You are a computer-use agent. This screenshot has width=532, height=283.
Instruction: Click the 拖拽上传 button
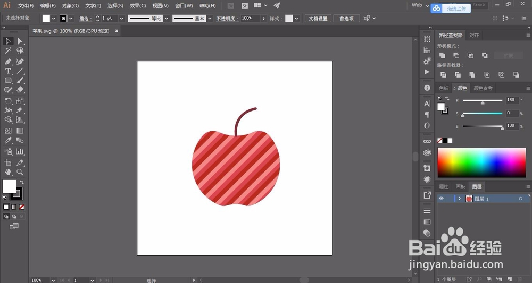pyautogui.click(x=451, y=8)
